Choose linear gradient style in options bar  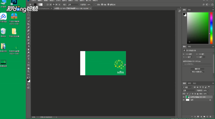[x=48, y=5]
